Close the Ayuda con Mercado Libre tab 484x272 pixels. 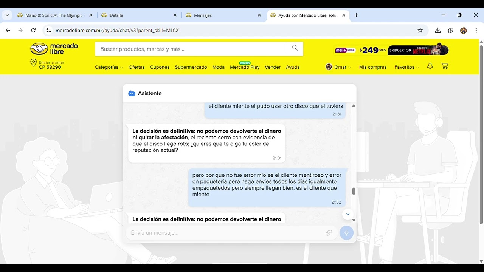click(x=343, y=15)
